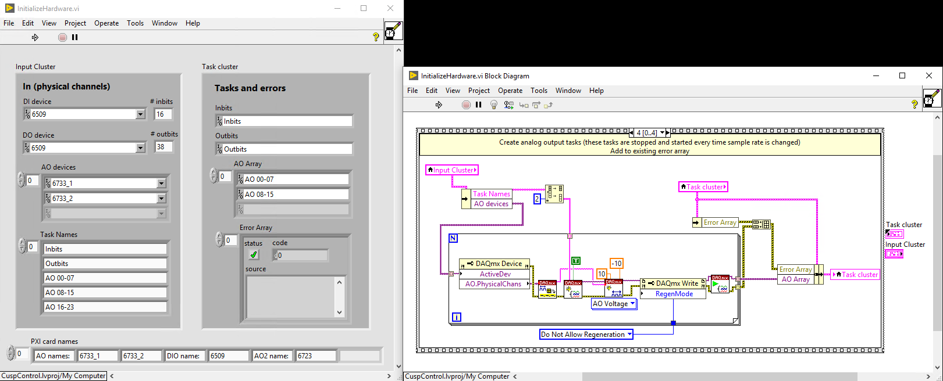Viewport: 943px width, 381px height.
Task: Click Run arrow in Block Diagram toolbar
Action: tap(439, 105)
